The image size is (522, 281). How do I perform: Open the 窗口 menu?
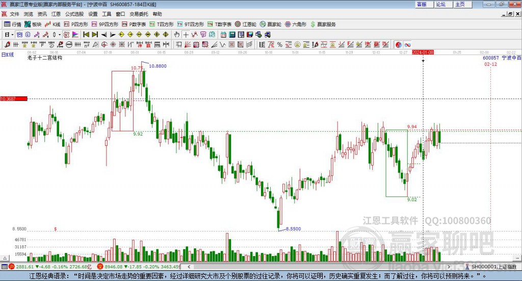click(120, 14)
